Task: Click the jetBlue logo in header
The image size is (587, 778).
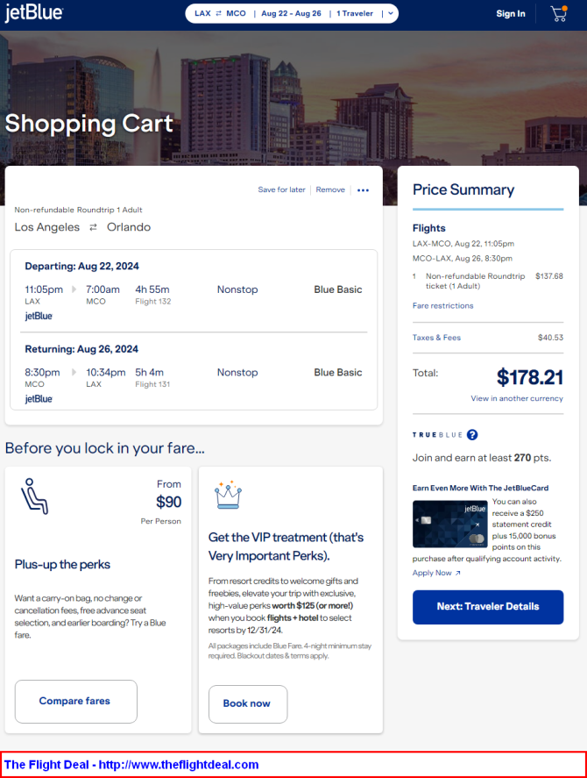Action: pyautogui.click(x=33, y=13)
